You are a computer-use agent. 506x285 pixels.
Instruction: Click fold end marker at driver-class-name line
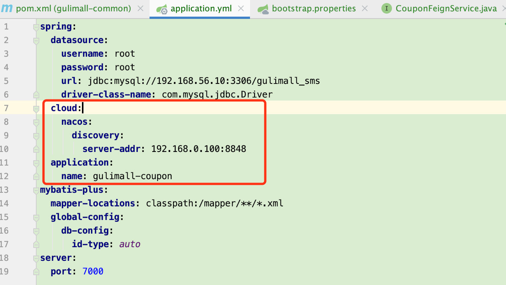pos(36,94)
